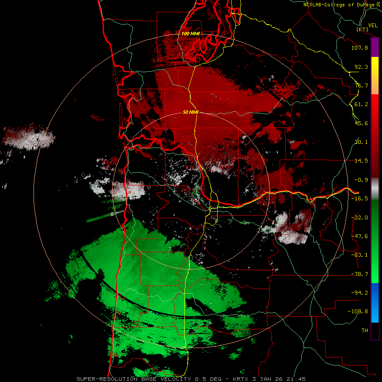Click the -32.0 value on velocity scale
Viewport: 382px width, 382px height.
[x=360, y=218]
